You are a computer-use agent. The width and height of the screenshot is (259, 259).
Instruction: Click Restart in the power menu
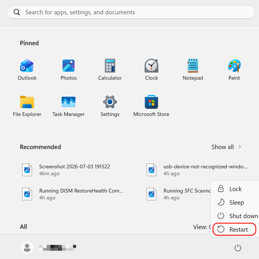[234, 229]
